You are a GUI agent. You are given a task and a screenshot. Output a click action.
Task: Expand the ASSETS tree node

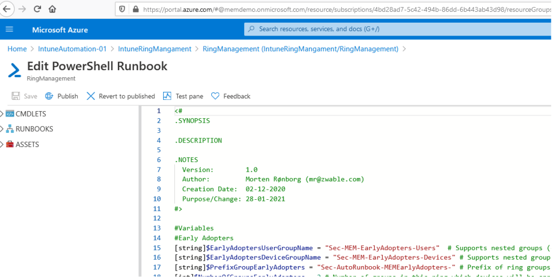pos(2,145)
